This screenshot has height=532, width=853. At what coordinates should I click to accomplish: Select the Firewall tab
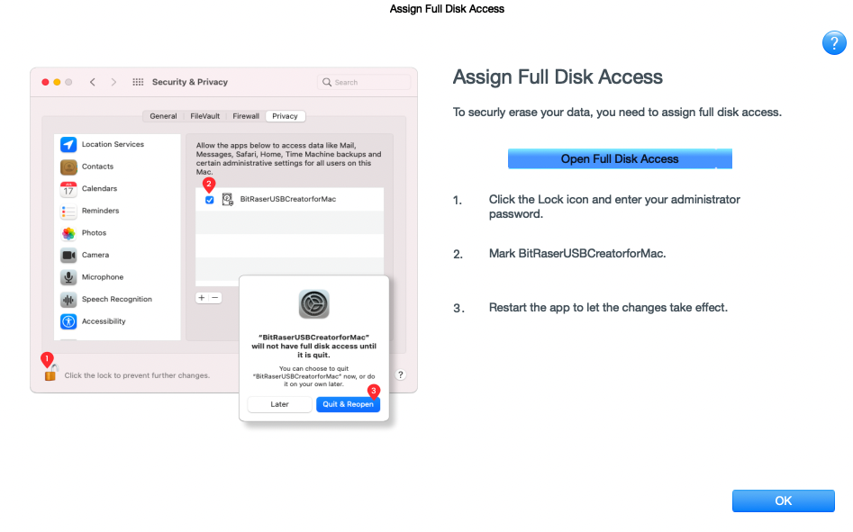(x=246, y=116)
